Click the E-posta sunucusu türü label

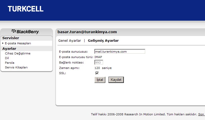pos(76,57)
